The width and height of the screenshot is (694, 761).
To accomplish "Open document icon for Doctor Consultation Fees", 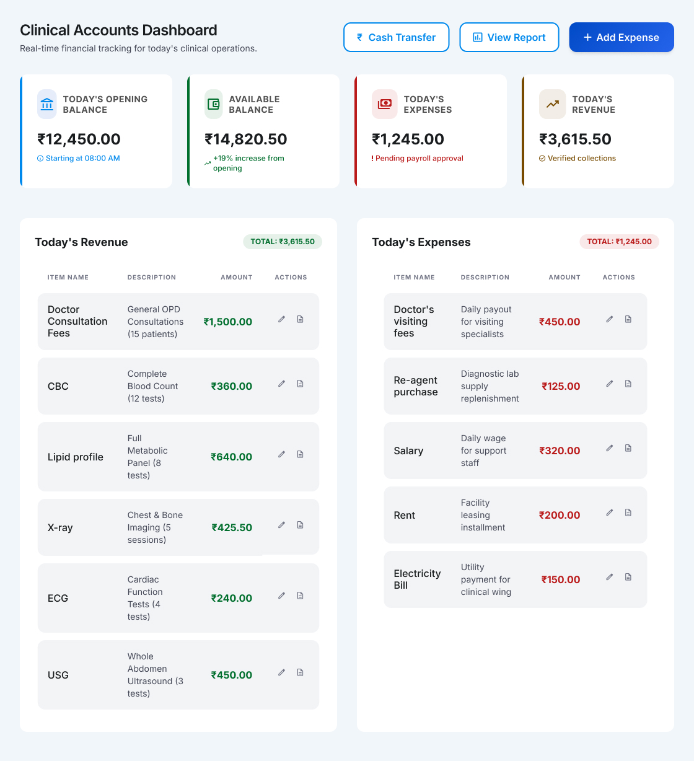I will point(301,319).
